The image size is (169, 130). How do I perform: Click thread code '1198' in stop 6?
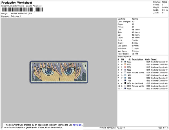tap(148, 75)
